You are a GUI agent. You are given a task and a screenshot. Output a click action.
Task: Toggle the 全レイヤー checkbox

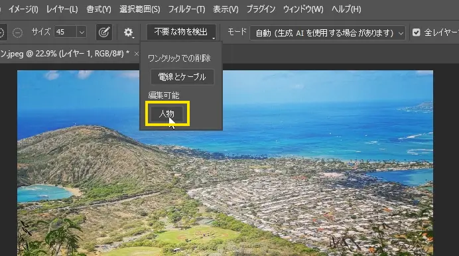click(416, 32)
